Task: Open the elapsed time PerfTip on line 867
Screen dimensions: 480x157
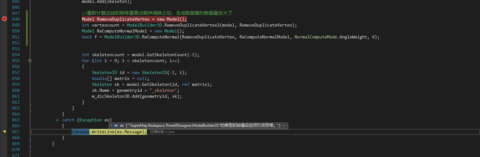Action: [x=162, y=132]
